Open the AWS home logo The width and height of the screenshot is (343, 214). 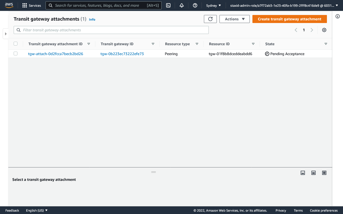[9, 5]
